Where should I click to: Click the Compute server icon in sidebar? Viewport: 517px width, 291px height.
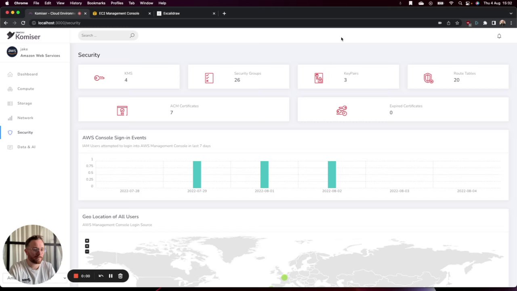click(x=10, y=89)
